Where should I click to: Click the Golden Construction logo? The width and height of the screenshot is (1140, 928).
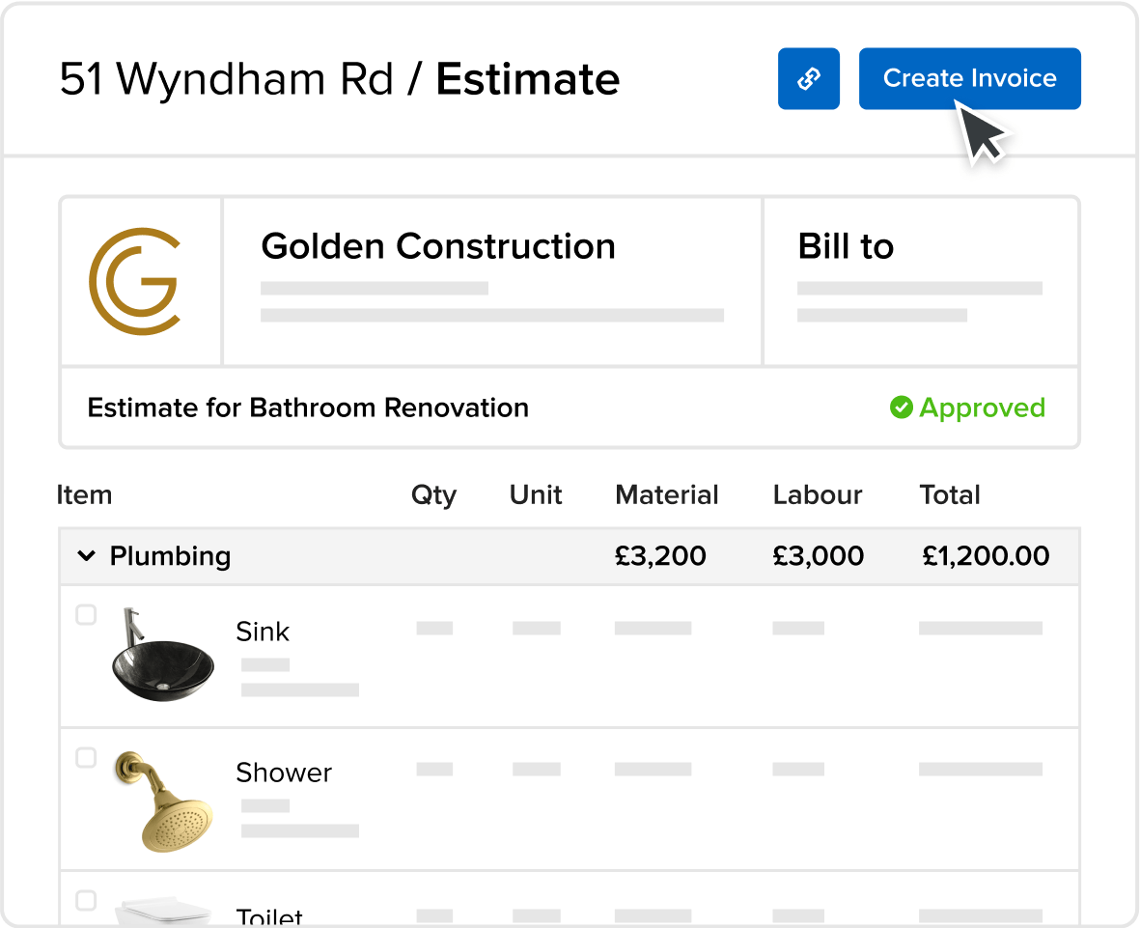(141, 281)
